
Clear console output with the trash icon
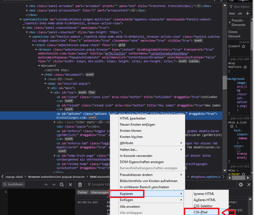point(80,184)
